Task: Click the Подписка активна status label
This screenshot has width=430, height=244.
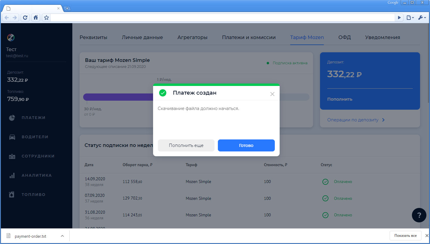Action: coord(290,63)
